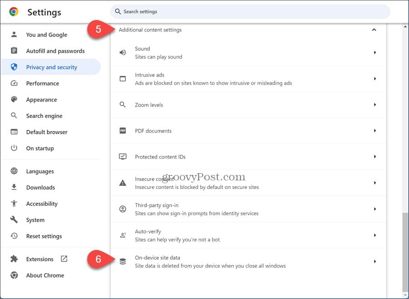Click the person icon for You and Google
The height and width of the screenshot is (299, 409).
[14, 35]
